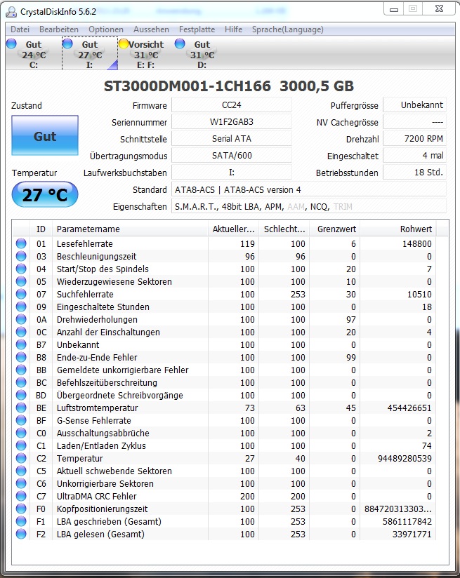Open the Datei menu
Viewport: 460px width, 578px height.
[x=20, y=29]
